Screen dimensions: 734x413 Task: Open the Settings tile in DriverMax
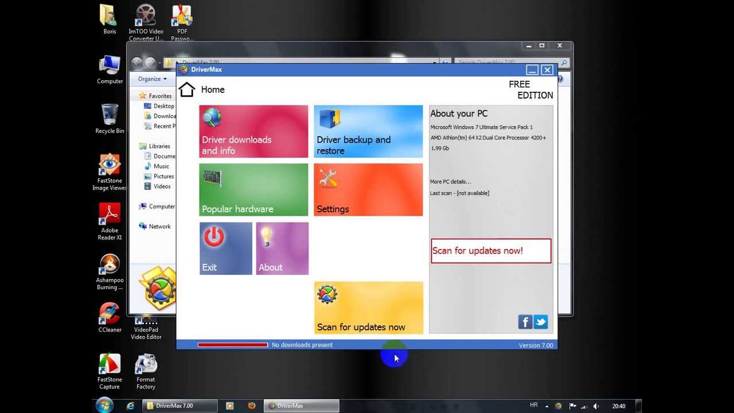point(368,190)
